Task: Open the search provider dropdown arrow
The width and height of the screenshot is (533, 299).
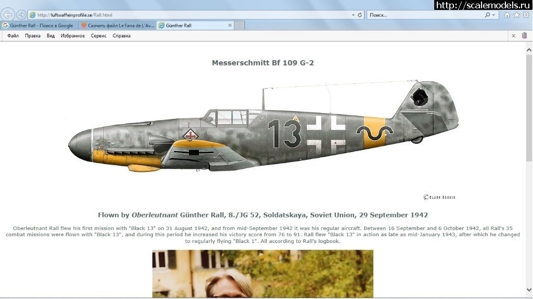Action: [x=494, y=15]
